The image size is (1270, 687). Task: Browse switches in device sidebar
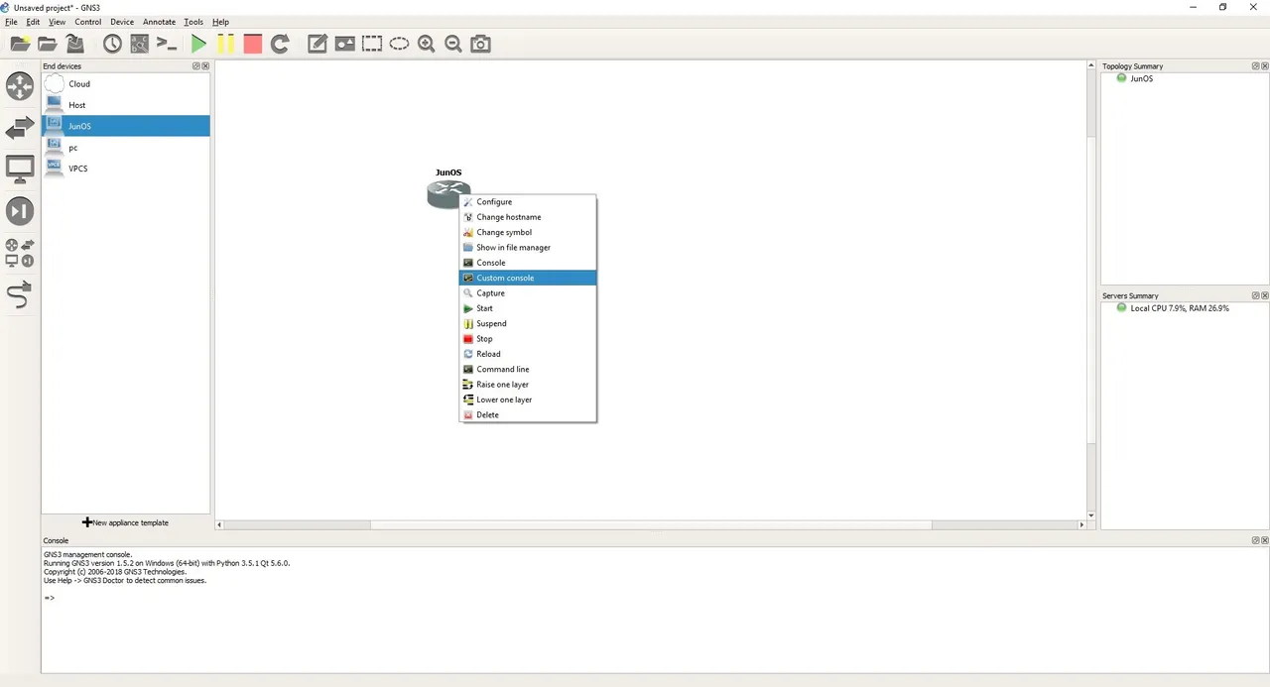pos(20,128)
